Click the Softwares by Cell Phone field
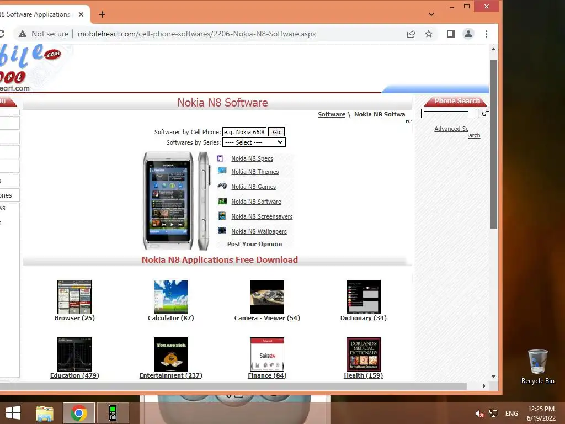Screen dimensions: 565x424 [244, 132]
